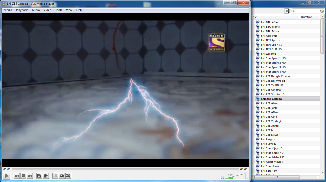Open the Playback menu
The width and height of the screenshot is (326, 182).
click(x=22, y=10)
